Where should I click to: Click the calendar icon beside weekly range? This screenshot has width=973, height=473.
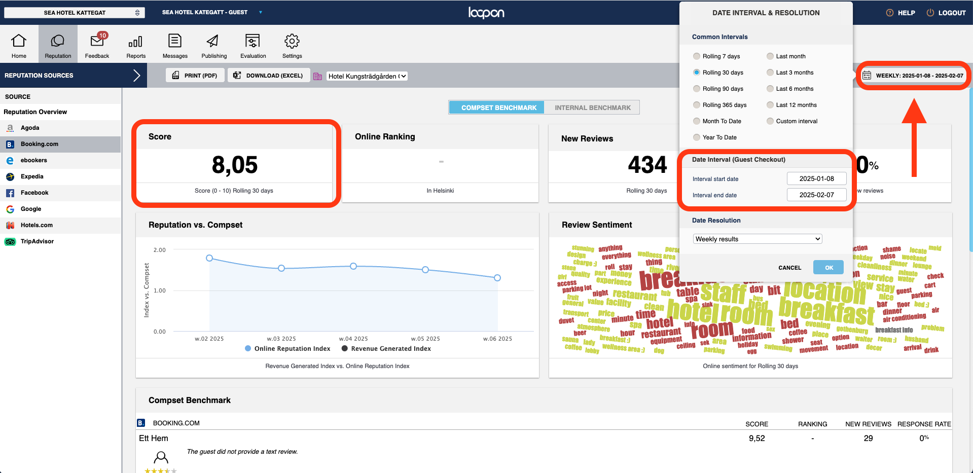[867, 76]
